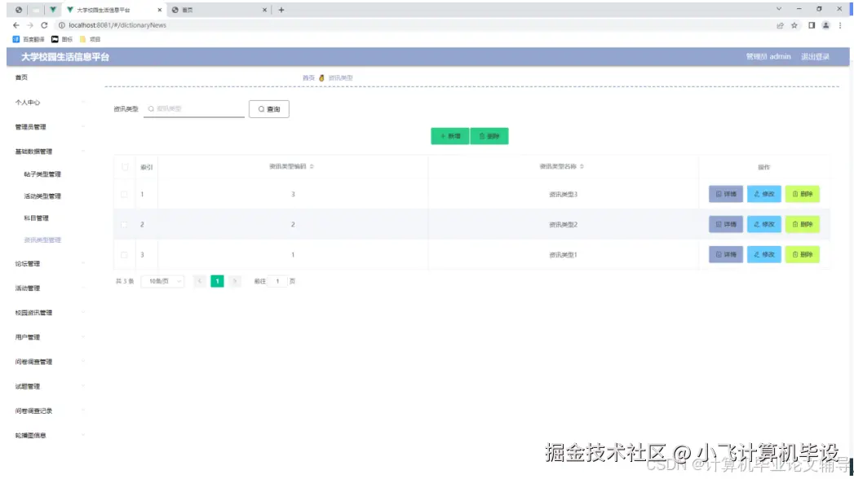The width and height of the screenshot is (854, 479).
Task: Check the checkbox for row 资讯类型2
Action: [x=124, y=225]
